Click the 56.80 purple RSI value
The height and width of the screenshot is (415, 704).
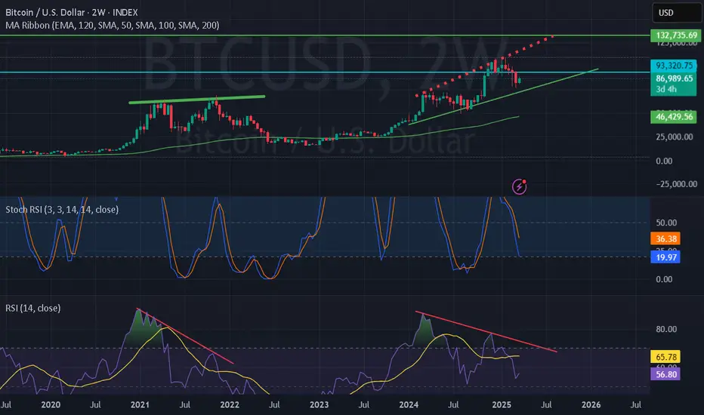click(x=665, y=374)
